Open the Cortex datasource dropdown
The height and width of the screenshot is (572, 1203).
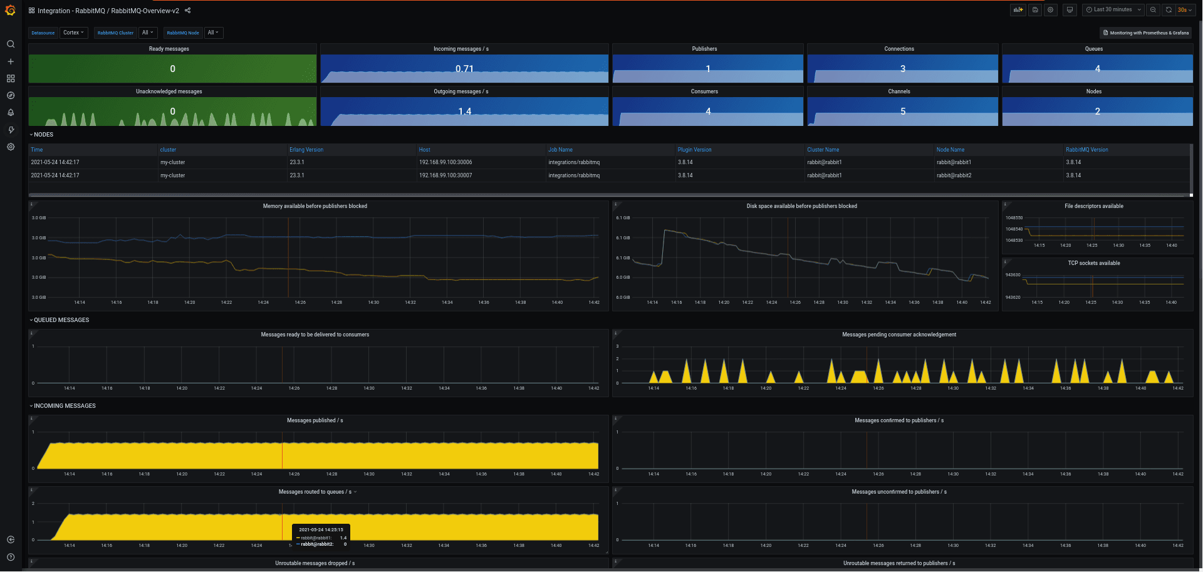point(73,33)
